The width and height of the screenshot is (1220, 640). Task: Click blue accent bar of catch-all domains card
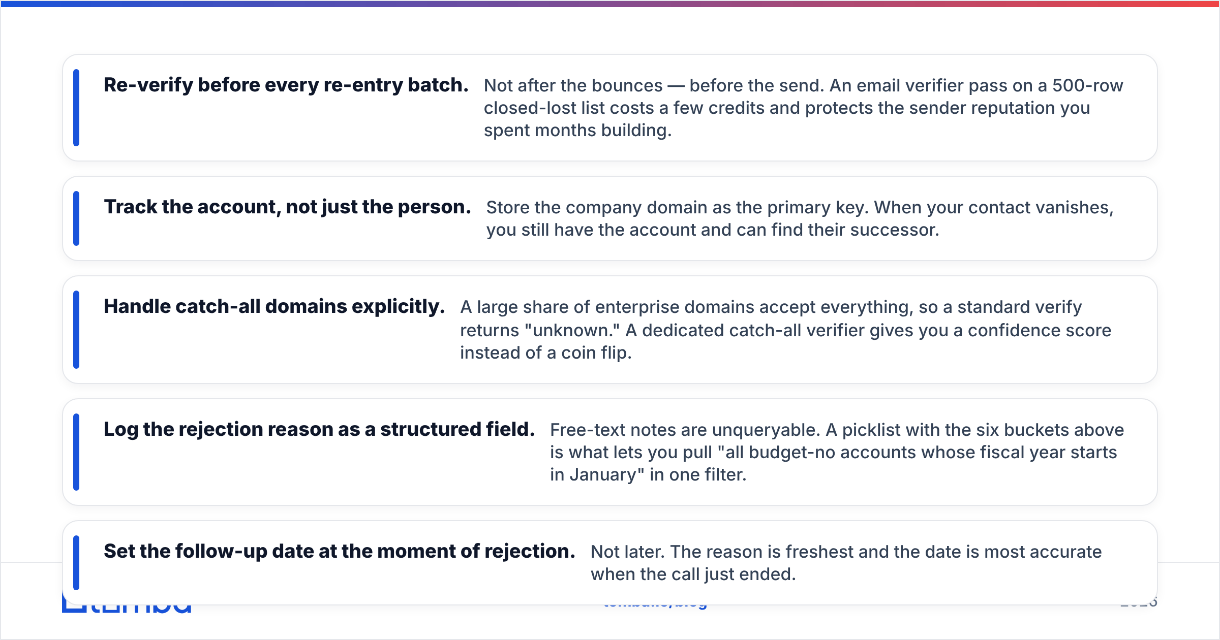point(76,330)
